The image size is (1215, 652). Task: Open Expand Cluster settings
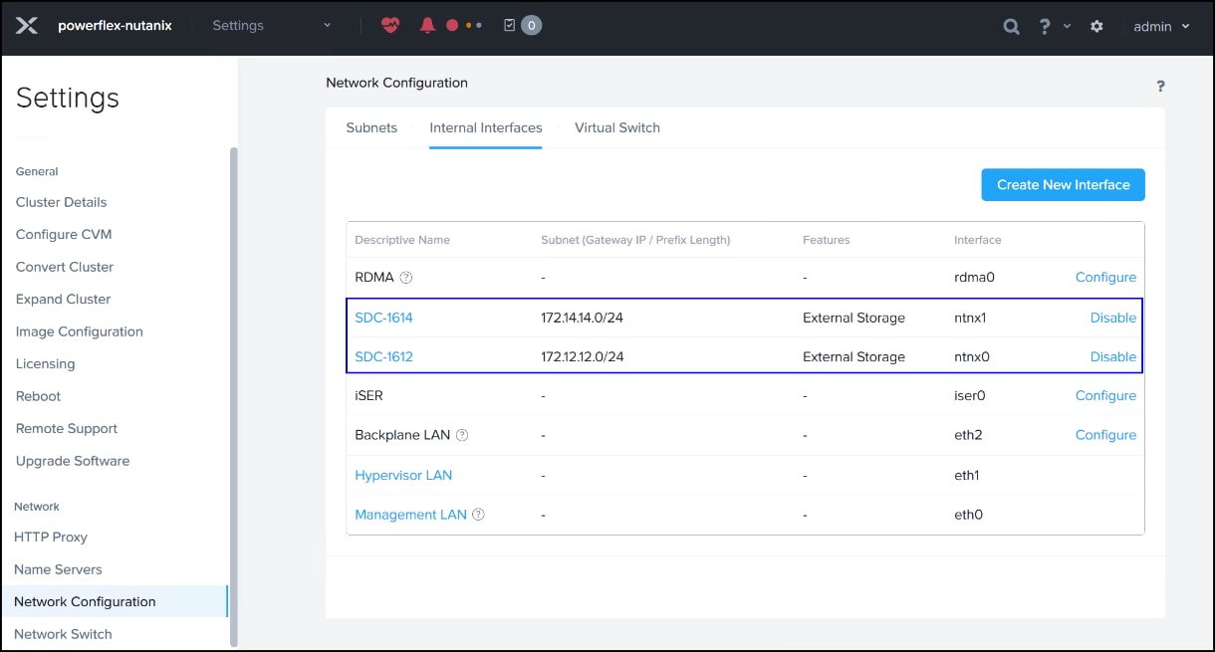coord(63,299)
